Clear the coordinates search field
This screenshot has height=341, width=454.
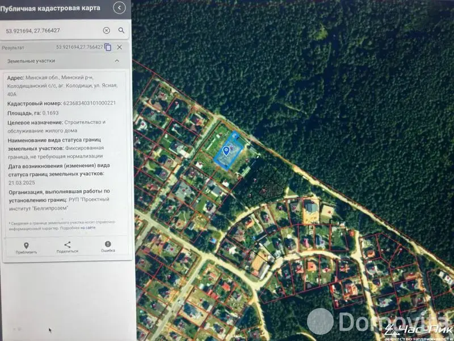[107, 31]
